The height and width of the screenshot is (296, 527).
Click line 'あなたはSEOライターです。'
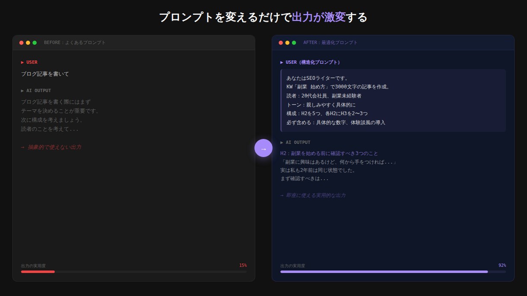(x=317, y=78)
